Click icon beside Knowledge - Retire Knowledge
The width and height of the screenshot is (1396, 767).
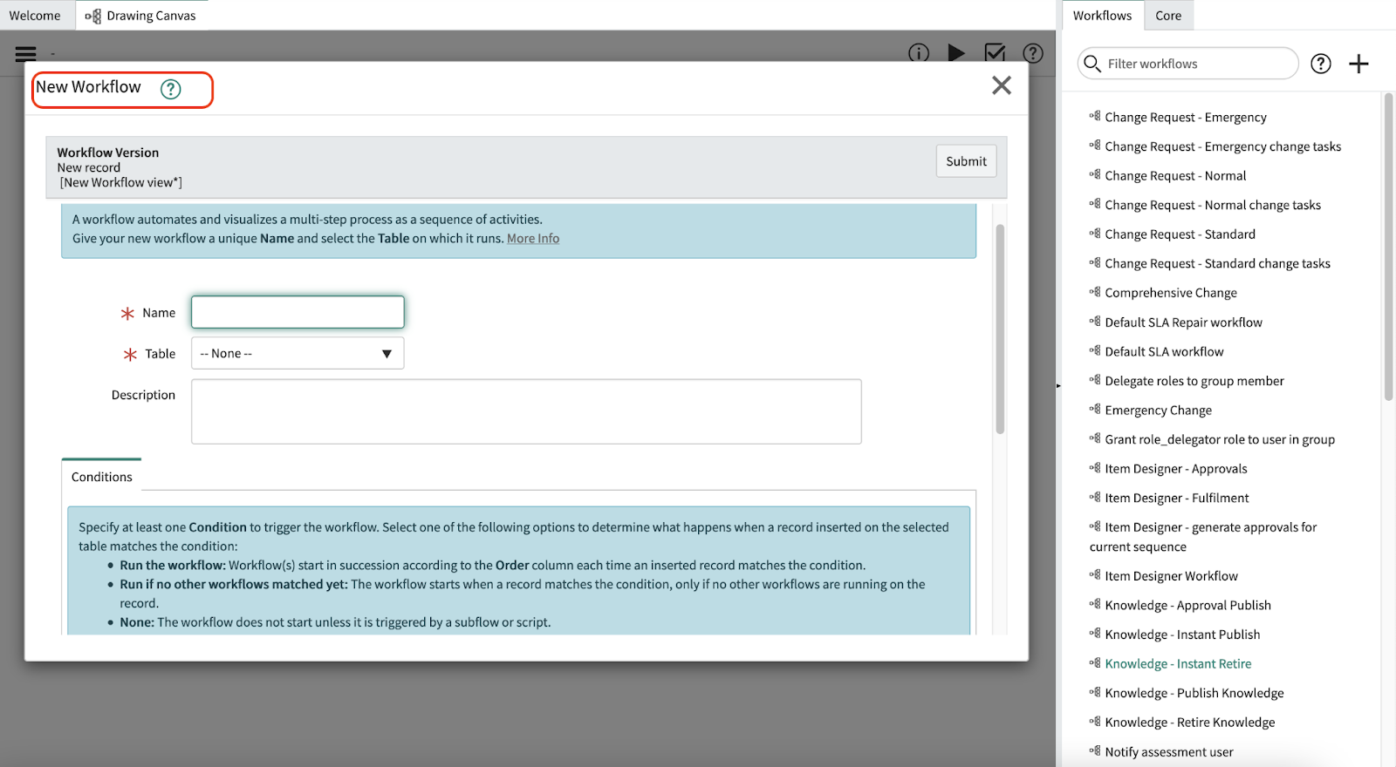pyautogui.click(x=1095, y=722)
